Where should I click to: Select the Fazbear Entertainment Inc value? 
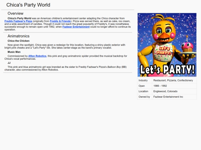point(168,97)
